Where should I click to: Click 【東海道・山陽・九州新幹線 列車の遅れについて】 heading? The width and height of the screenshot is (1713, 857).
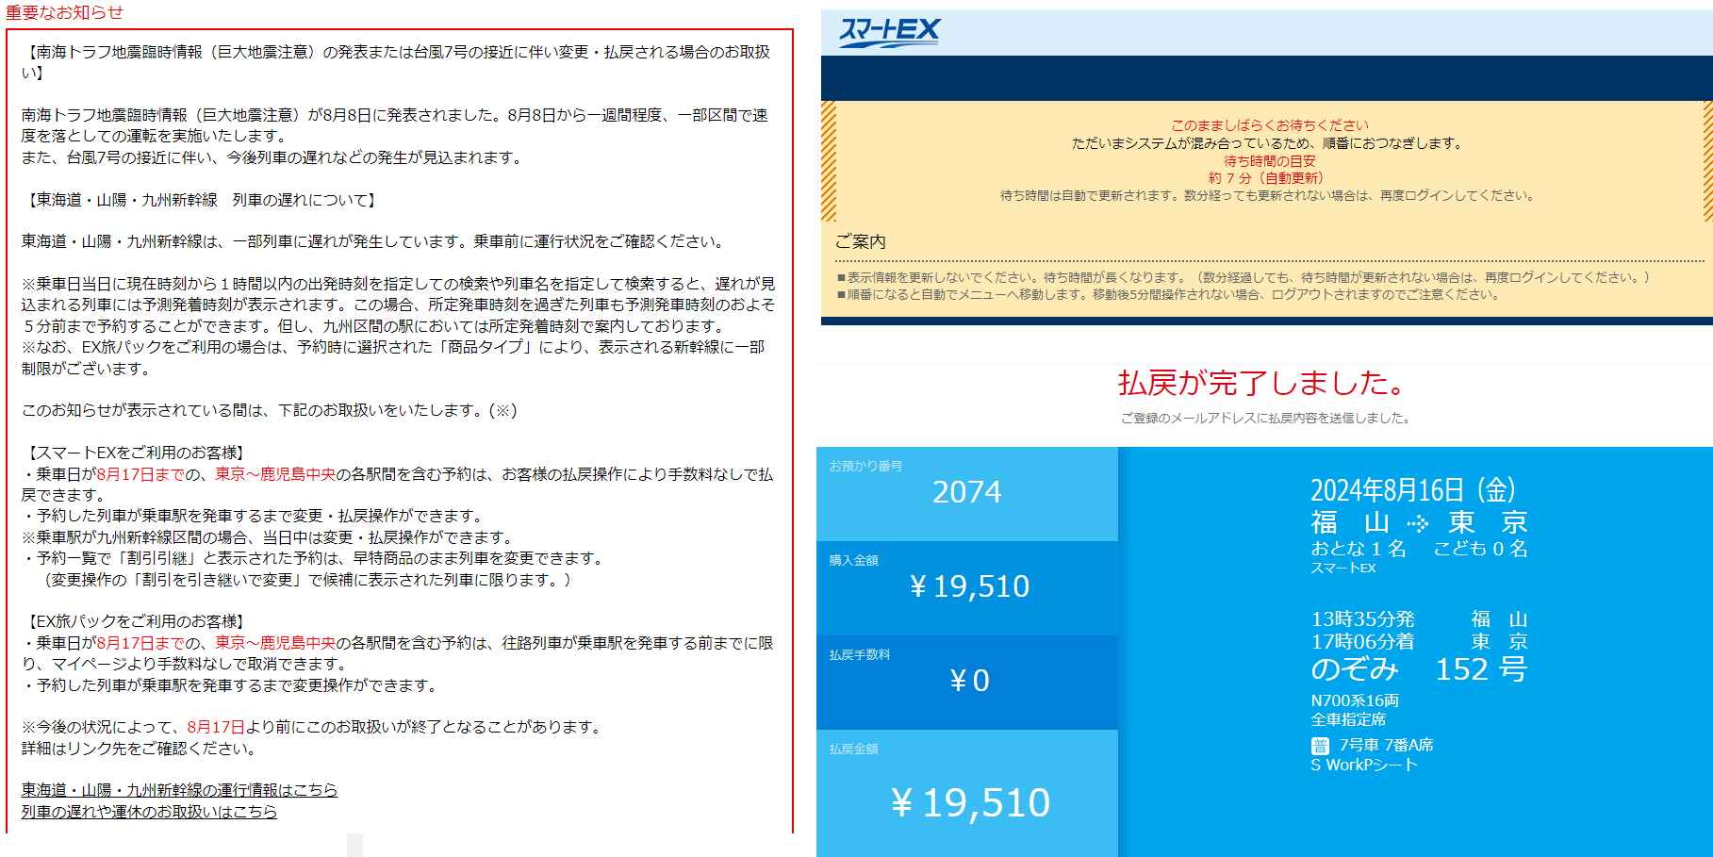tap(202, 200)
